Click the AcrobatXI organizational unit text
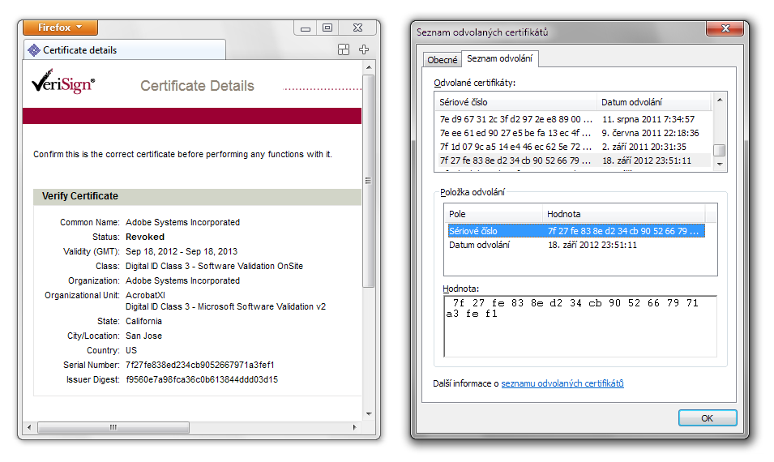774x462 pixels. tap(146, 295)
